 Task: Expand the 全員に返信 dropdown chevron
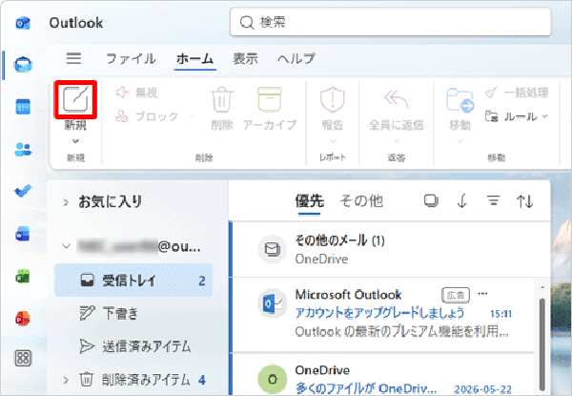point(397,141)
